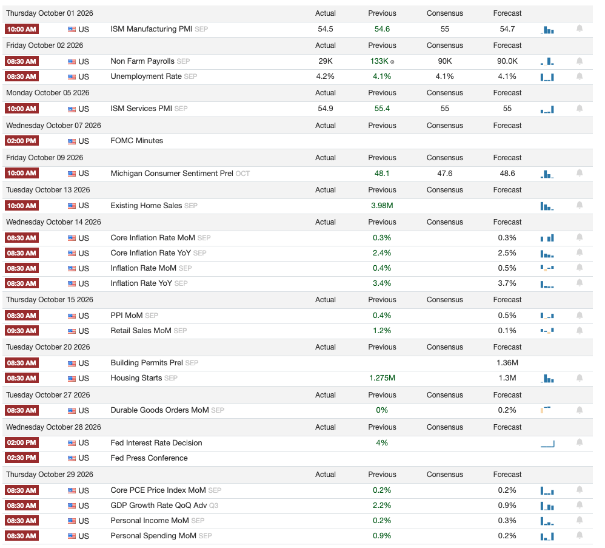Click the US country label for GDP Growth Rate
The width and height of the screenshot is (605, 548).
84,506
